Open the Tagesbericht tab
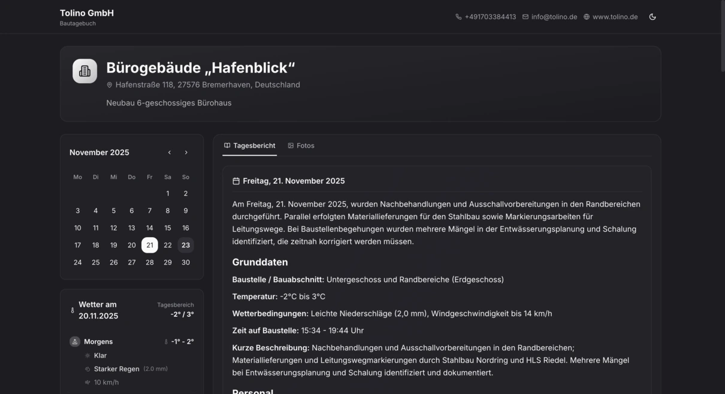Image resolution: width=725 pixels, height=394 pixels. tap(249, 146)
